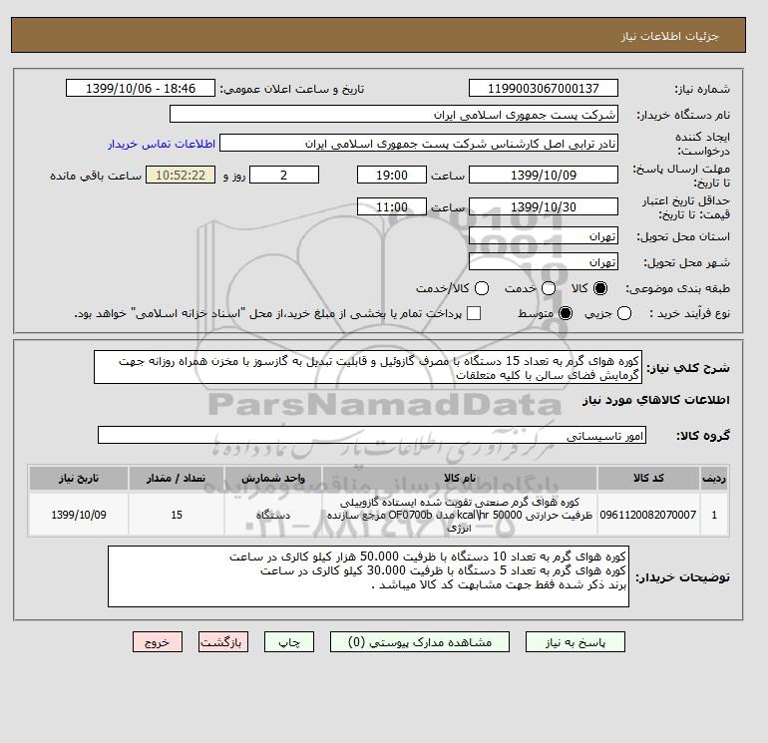This screenshot has height=743, width=768.
Task: Click the طبقه بندی موضوعی label
Action: (678, 288)
